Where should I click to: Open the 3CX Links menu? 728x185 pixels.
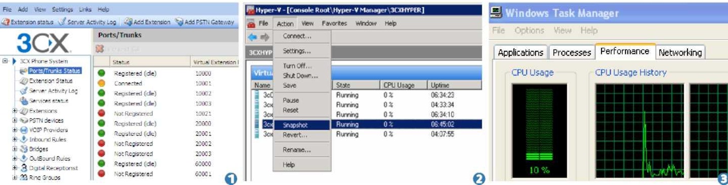pos(85,9)
